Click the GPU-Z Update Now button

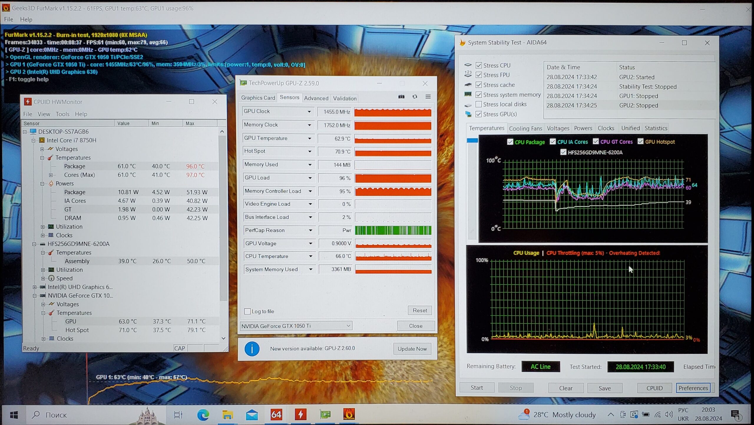click(x=412, y=349)
